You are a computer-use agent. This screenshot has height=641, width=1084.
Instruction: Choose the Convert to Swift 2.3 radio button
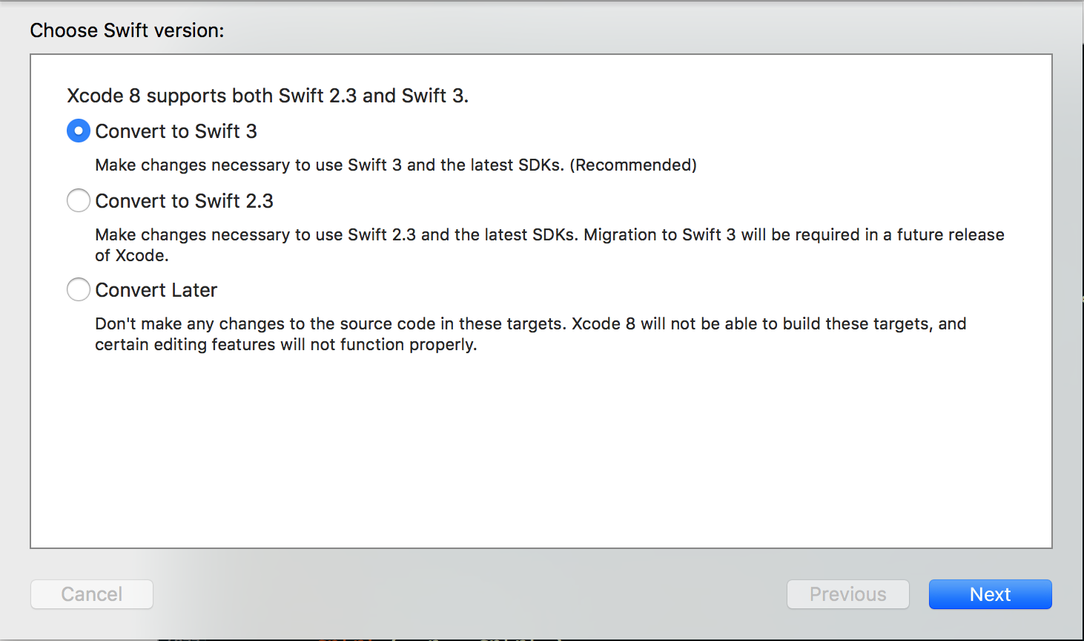coord(79,201)
